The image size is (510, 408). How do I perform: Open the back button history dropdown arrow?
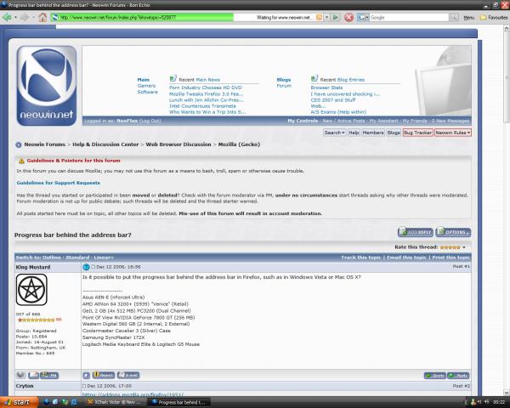[x=15, y=17]
